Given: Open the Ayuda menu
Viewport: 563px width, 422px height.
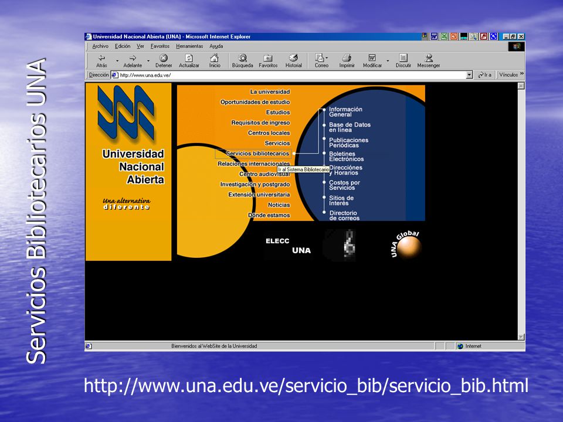Looking at the screenshot, I should point(216,46).
